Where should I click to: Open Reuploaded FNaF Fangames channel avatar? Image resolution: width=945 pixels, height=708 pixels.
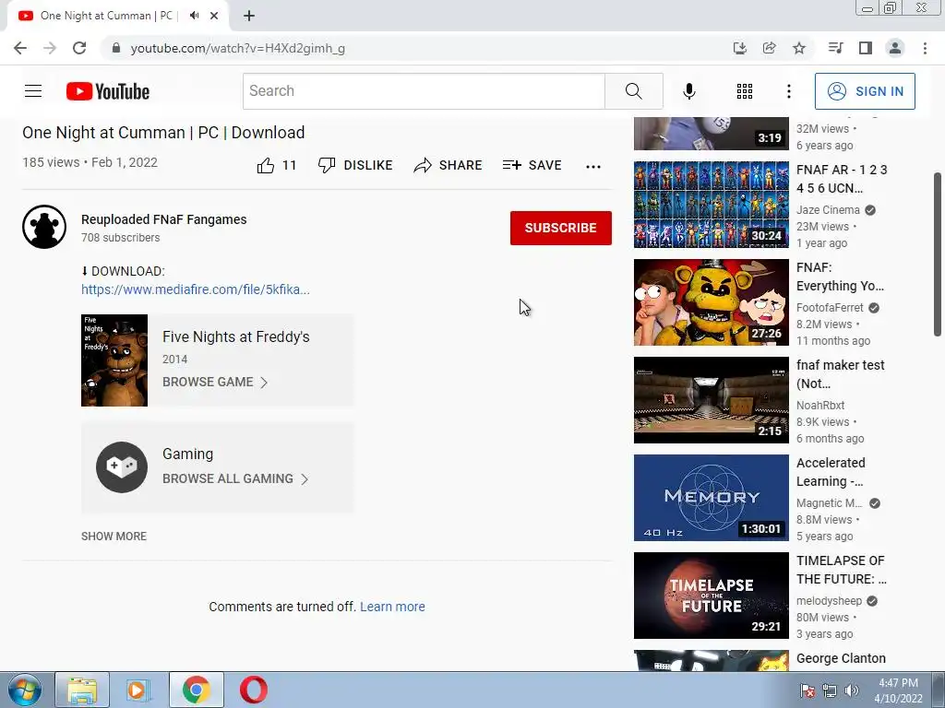(44, 227)
